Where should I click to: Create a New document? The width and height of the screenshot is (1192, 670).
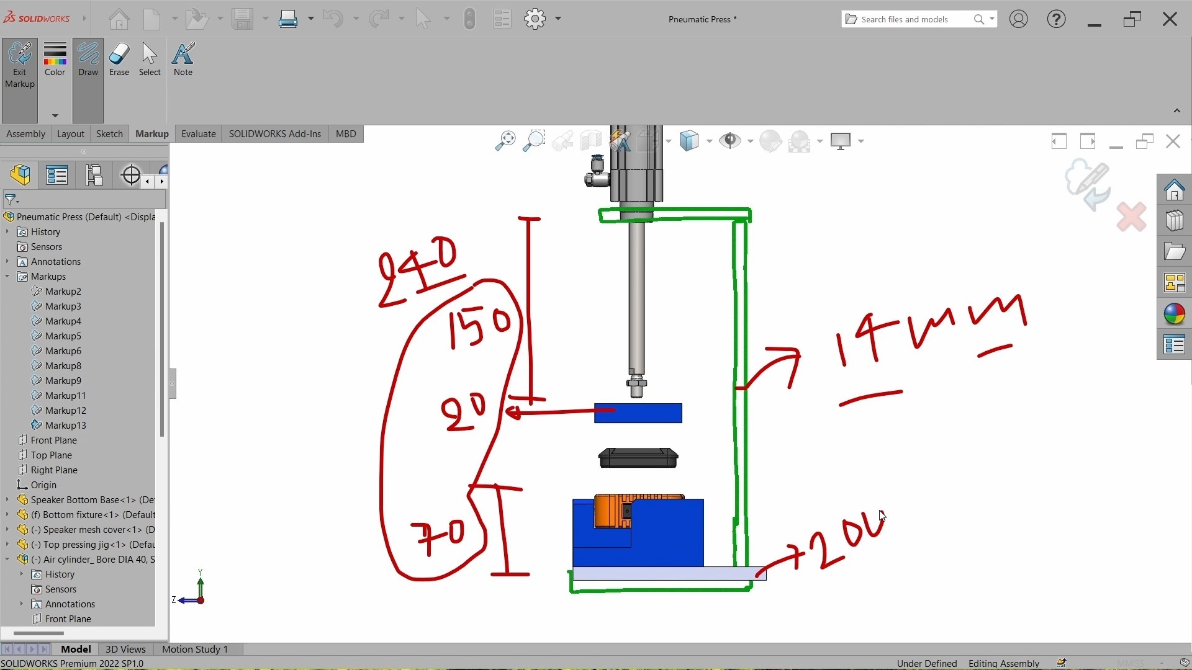point(152,19)
